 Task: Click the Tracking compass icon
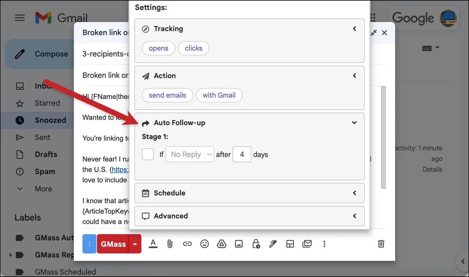(x=145, y=29)
